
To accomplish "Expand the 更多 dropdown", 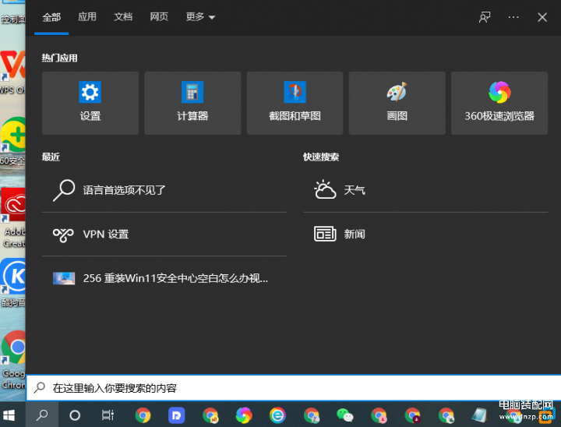I will (200, 17).
